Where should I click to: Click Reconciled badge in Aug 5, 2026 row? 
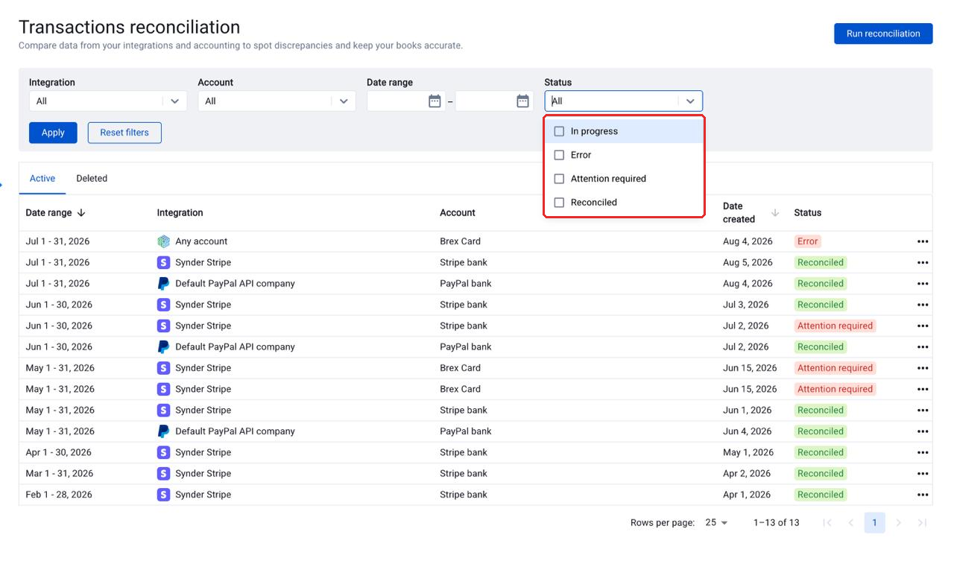(x=820, y=262)
